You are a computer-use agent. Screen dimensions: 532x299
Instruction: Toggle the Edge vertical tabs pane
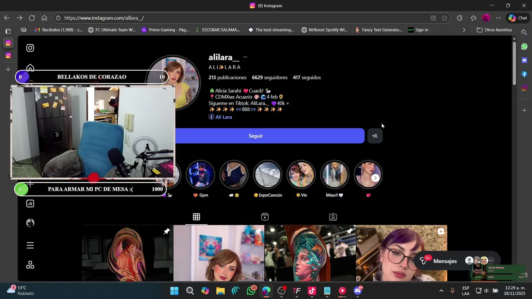(8, 31)
